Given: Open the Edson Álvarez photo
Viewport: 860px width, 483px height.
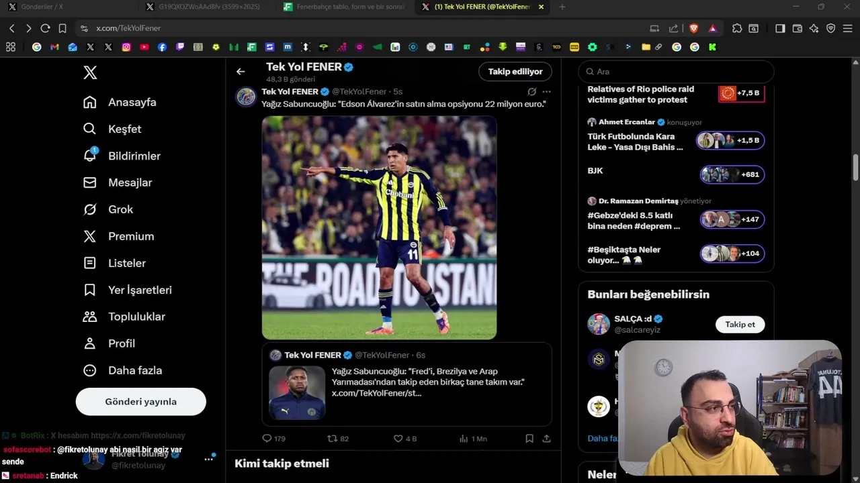Looking at the screenshot, I should (379, 227).
